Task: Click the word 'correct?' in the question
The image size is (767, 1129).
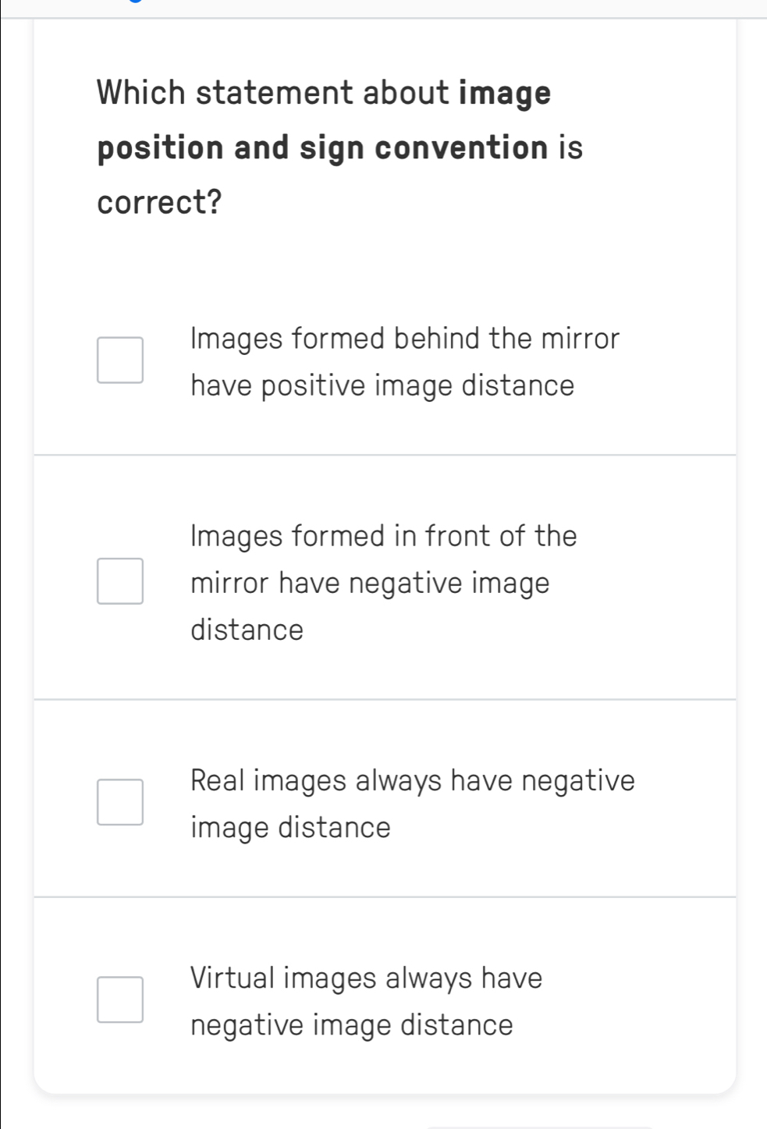Action: 159,203
